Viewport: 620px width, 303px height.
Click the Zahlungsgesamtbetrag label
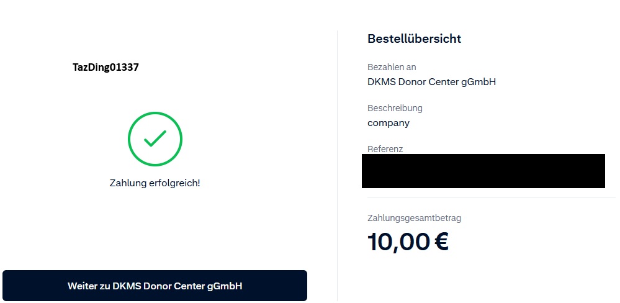pos(414,218)
